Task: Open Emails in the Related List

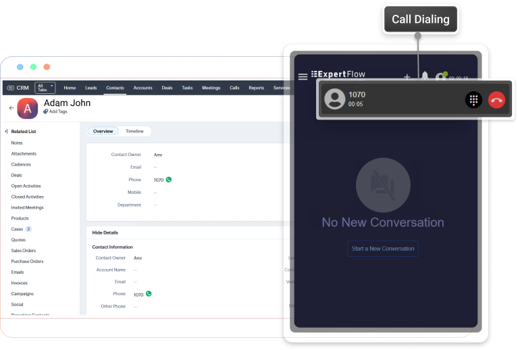Action: click(18, 272)
